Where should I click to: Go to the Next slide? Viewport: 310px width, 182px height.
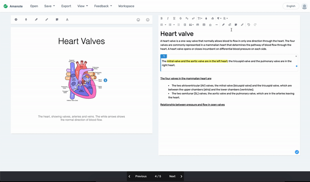pos(176,176)
